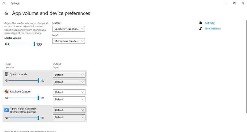Open Settings home via house icon
Viewport: 247px width, 132px height.
pyautogui.click(x=6, y=13)
